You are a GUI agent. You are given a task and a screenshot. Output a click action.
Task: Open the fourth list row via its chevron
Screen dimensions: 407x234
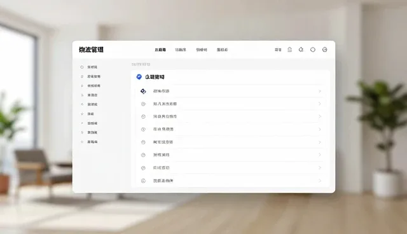pyautogui.click(x=320, y=129)
